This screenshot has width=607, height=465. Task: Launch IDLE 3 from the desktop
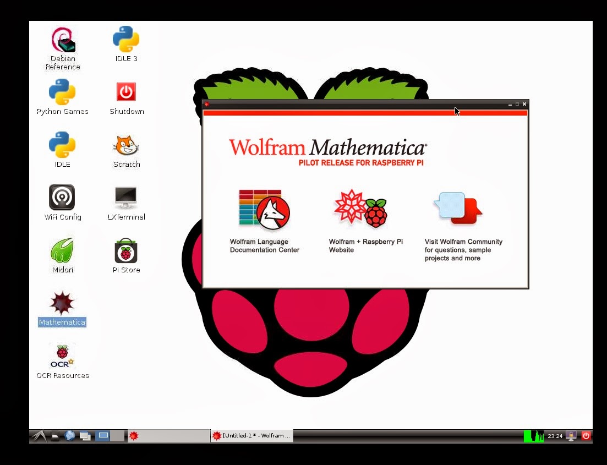126,44
